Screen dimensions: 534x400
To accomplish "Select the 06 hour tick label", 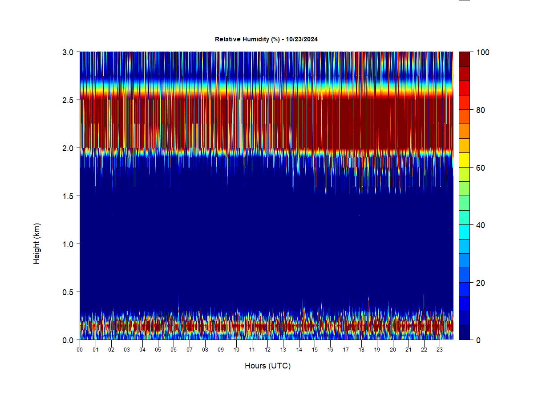I will (174, 350).
